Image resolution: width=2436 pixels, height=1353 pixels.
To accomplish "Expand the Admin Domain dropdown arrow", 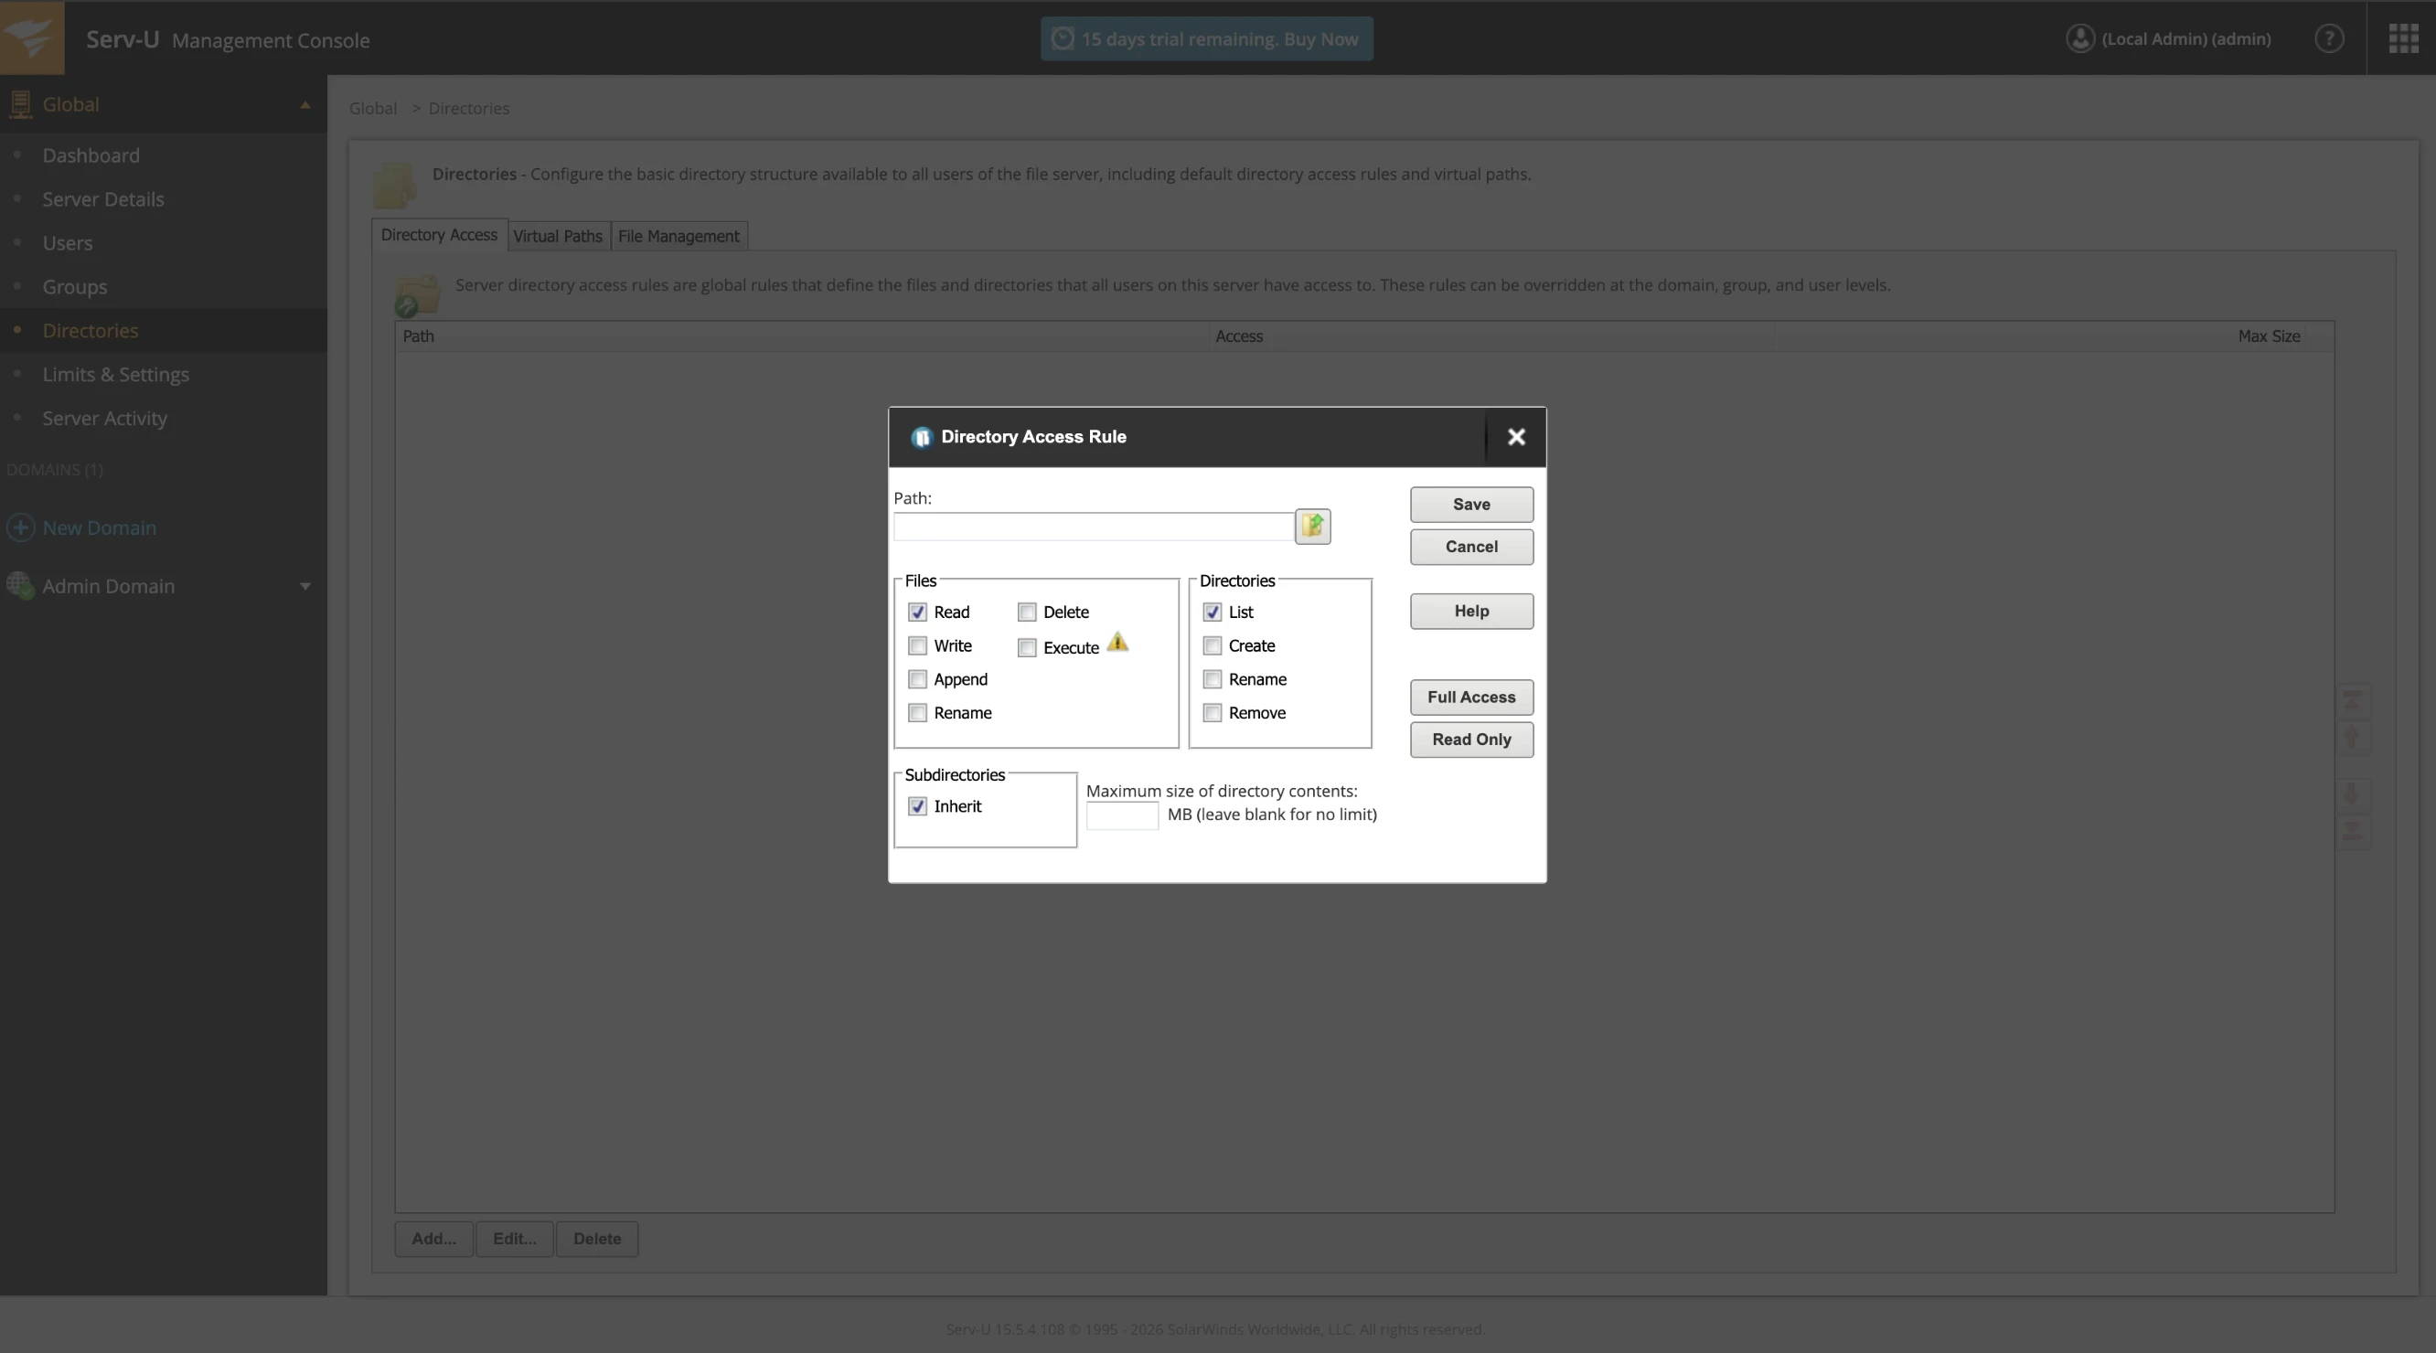I will 304,586.
